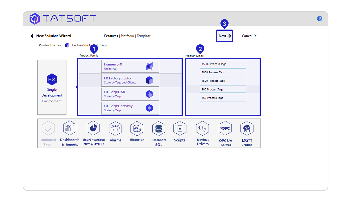The height and width of the screenshot is (202, 351).
Task: Select the UserInterface .NET & HTML5 icon
Action: point(93,128)
